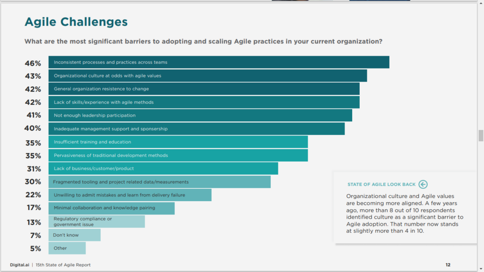
Task: Click the State of Agile look back arrow icon
Action: click(423, 185)
